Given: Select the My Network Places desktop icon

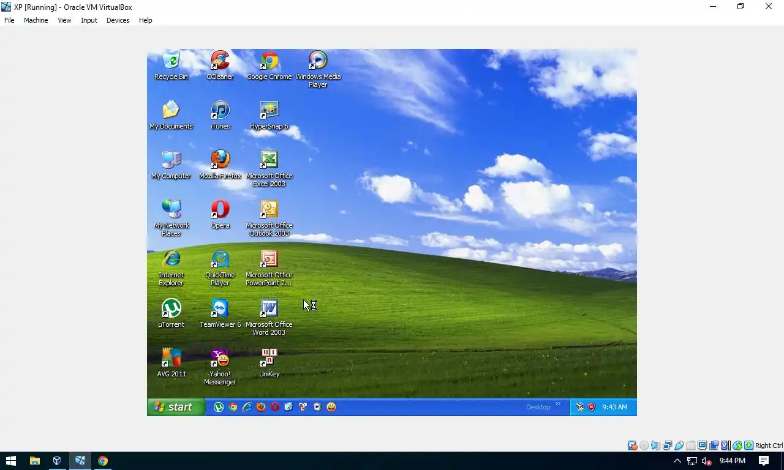Looking at the screenshot, I should pyautogui.click(x=171, y=218).
